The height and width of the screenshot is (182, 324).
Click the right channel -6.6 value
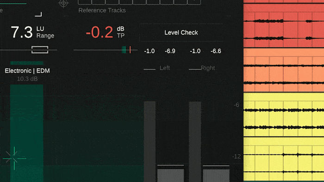[216, 51]
